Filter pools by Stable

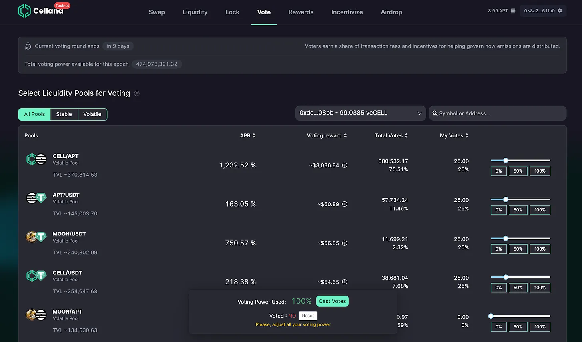click(64, 114)
